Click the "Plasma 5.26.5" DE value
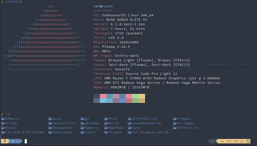This screenshot has height=146, width=257. pos(116,47)
